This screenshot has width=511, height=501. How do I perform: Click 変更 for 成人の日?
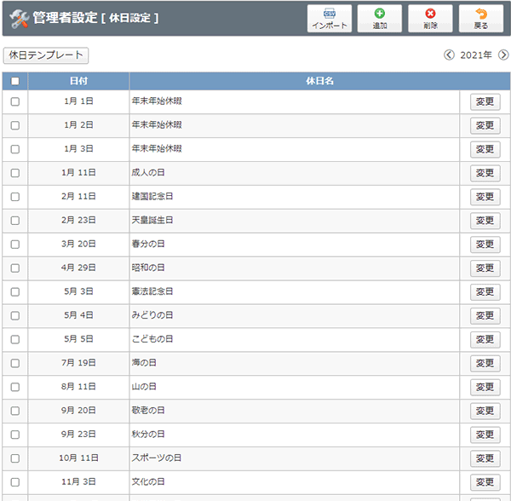pyautogui.click(x=485, y=173)
